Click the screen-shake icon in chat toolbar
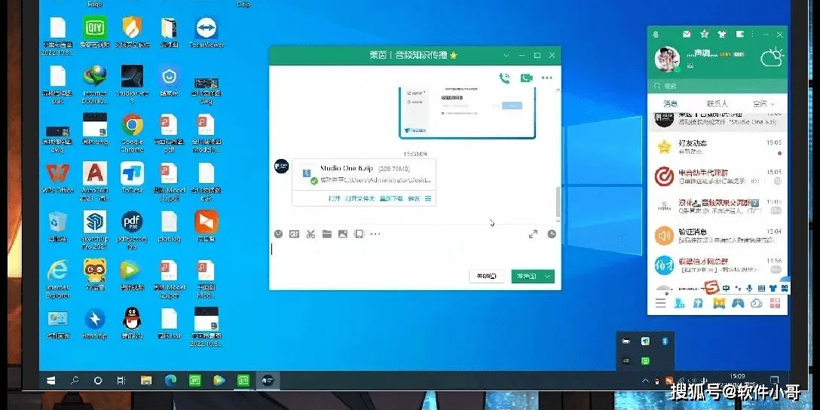Viewport: 820px width, 410px height. (359, 234)
